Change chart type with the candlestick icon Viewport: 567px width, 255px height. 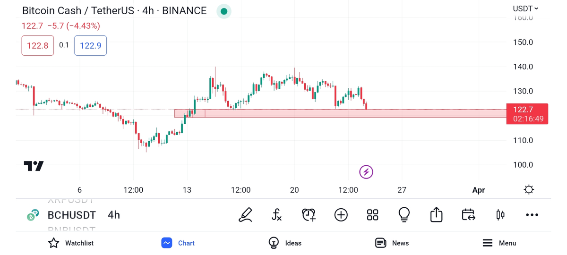500,215
